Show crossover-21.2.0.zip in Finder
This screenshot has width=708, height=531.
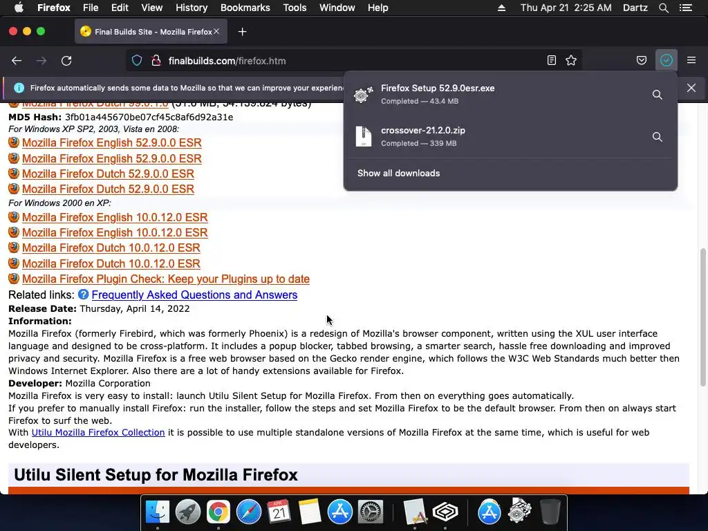658,137
